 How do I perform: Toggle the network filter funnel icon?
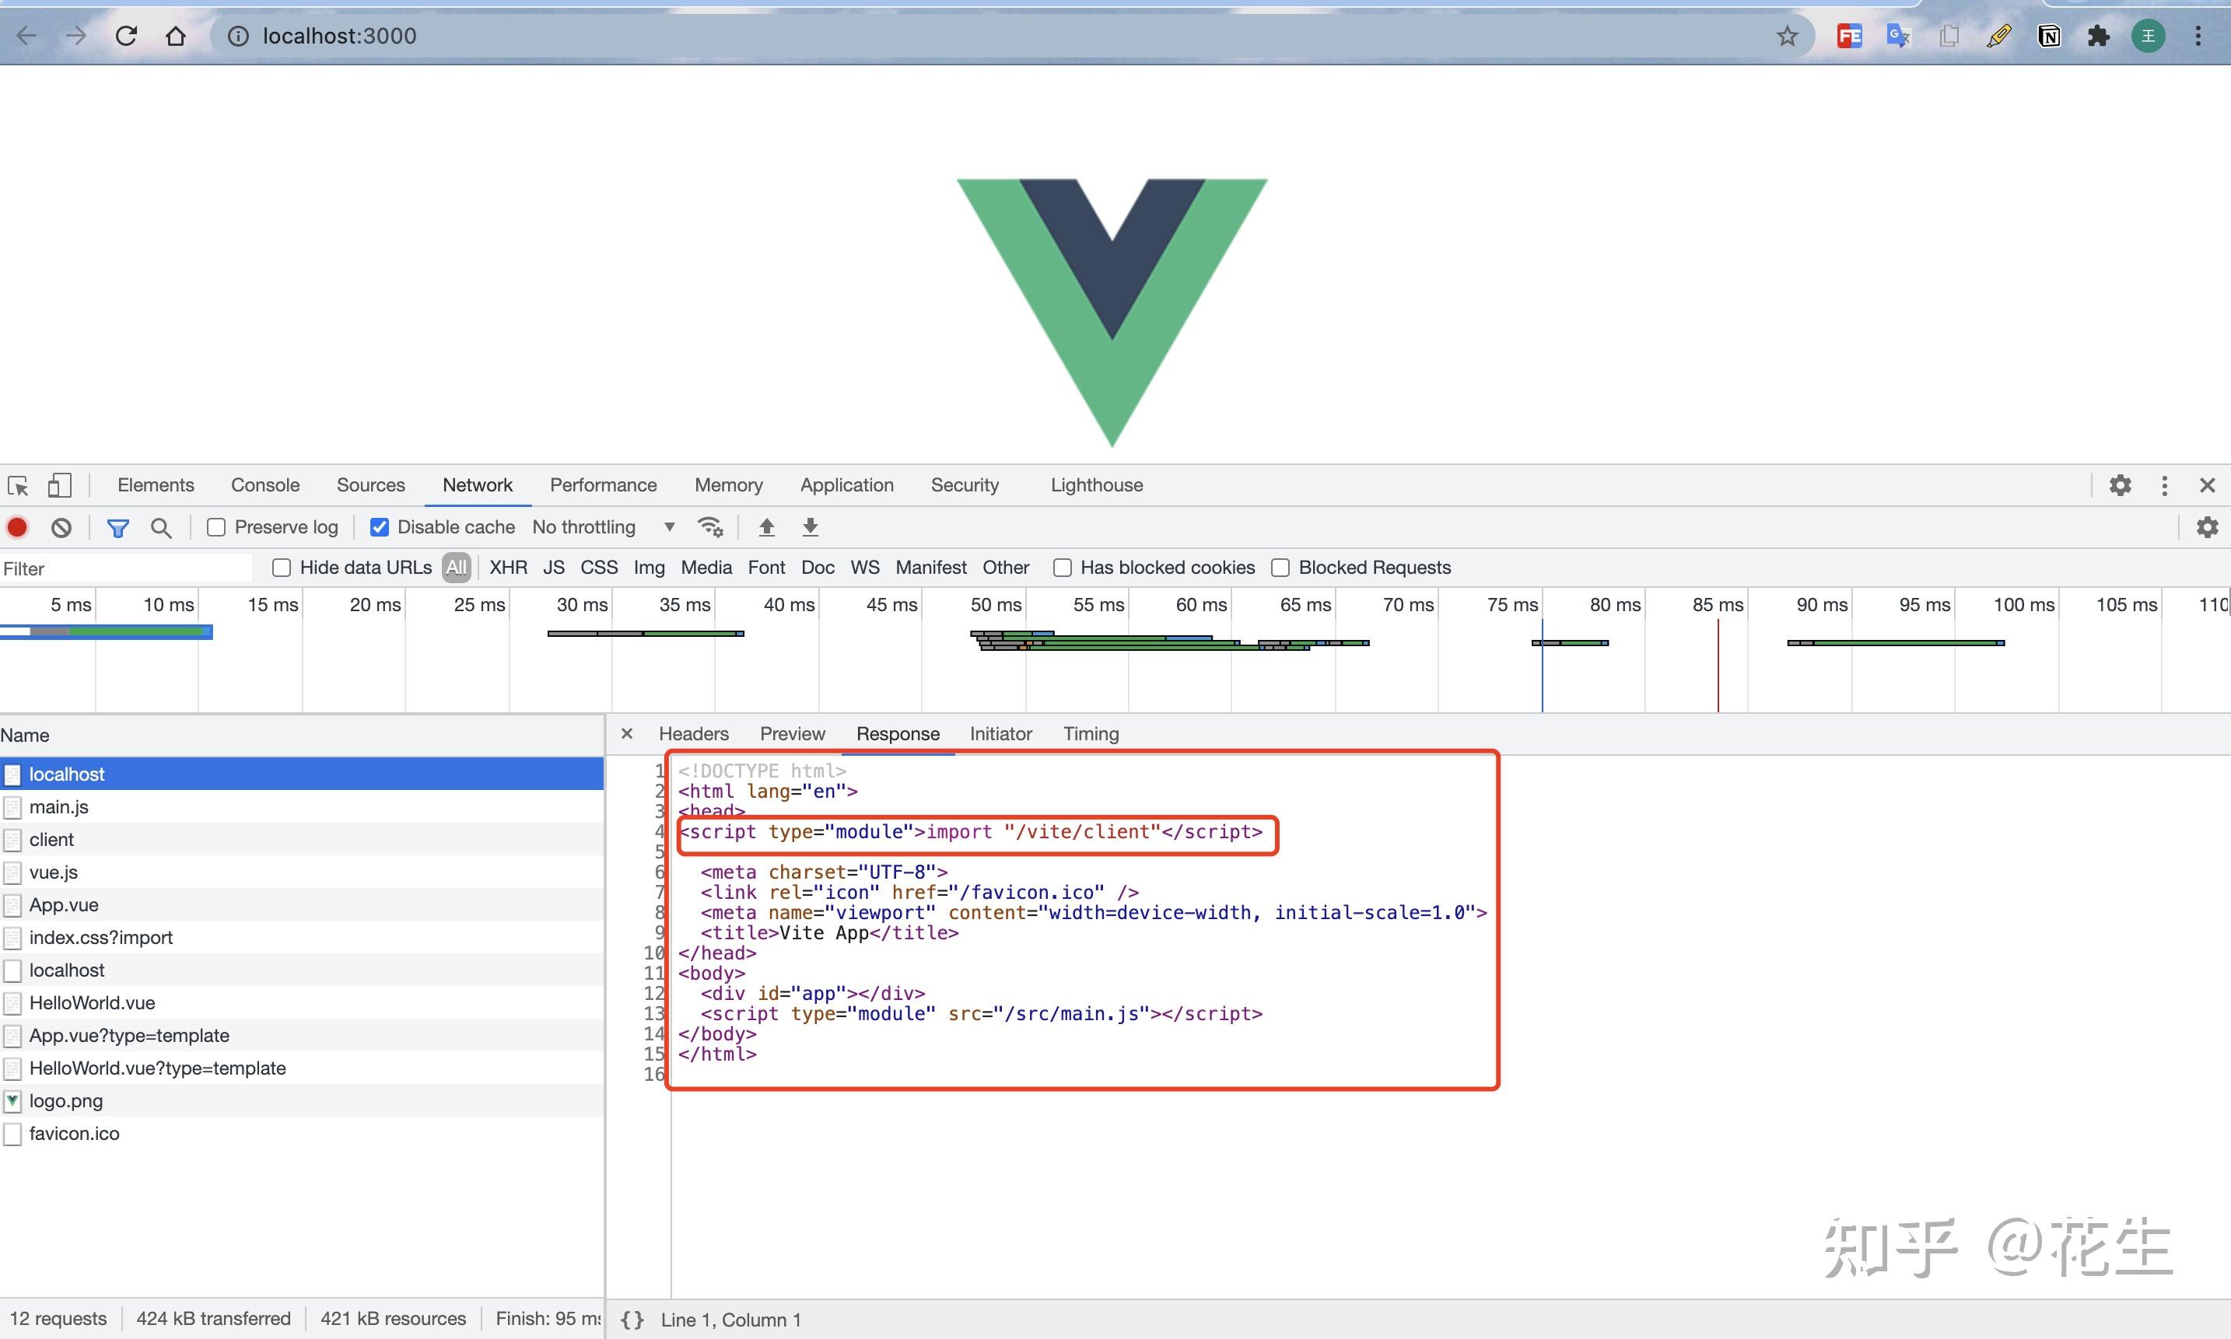click(117, 527)
